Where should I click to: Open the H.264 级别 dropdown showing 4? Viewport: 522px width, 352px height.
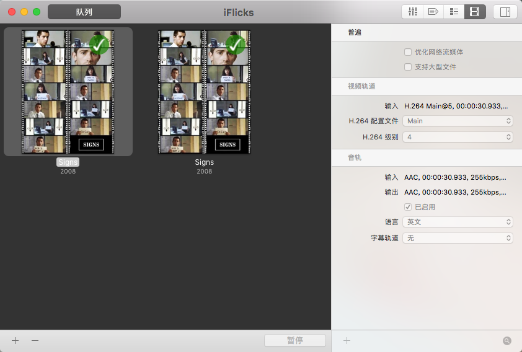(x=458, y=137)
